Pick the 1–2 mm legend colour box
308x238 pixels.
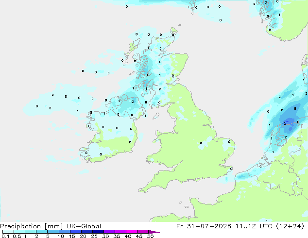pos(31,232)
